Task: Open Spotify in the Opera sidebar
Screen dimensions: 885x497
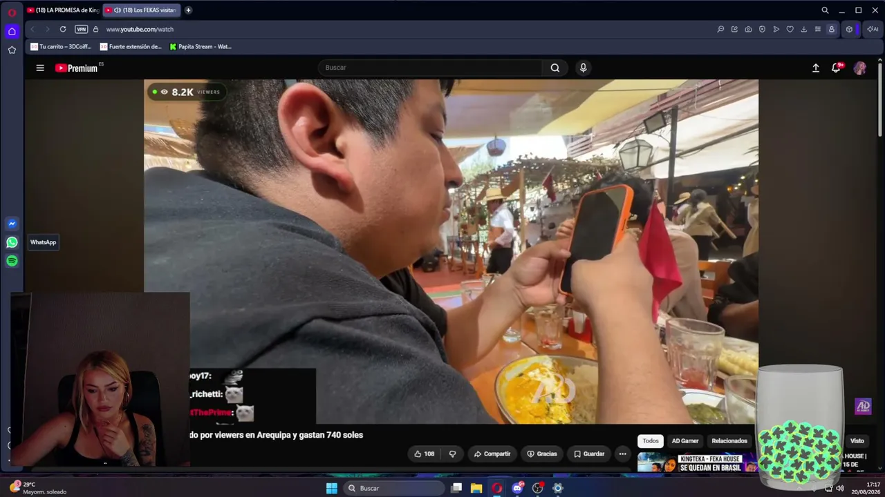Action: click(x=12, y=261)
